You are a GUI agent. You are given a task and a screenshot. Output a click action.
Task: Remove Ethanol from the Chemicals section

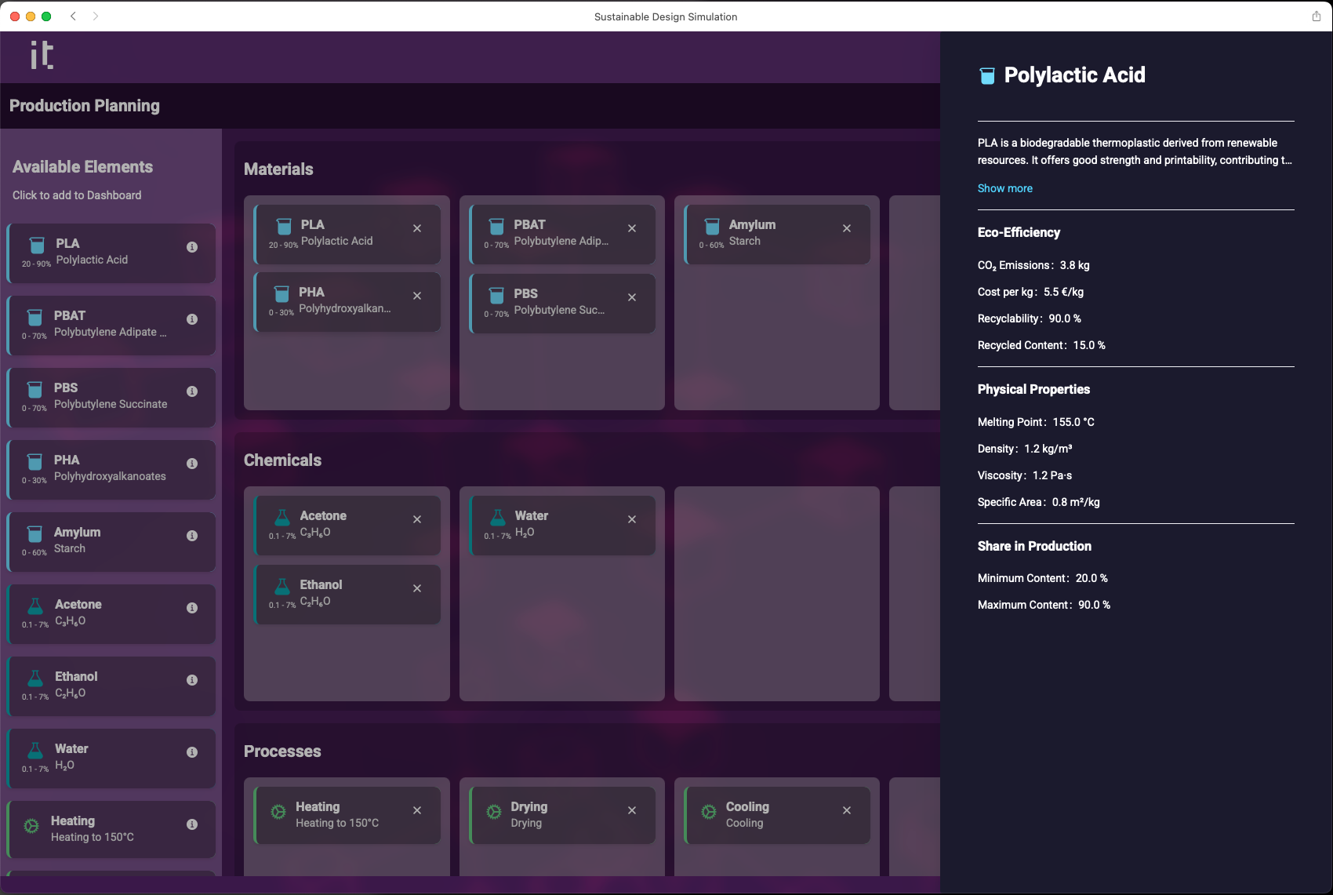[x=417, y=588]
